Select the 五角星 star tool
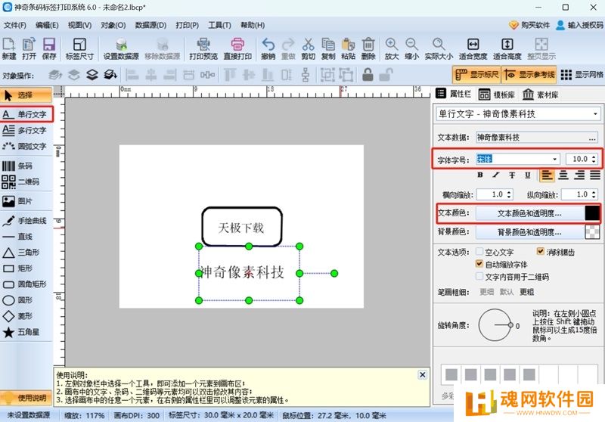 (x=26, y=332)
